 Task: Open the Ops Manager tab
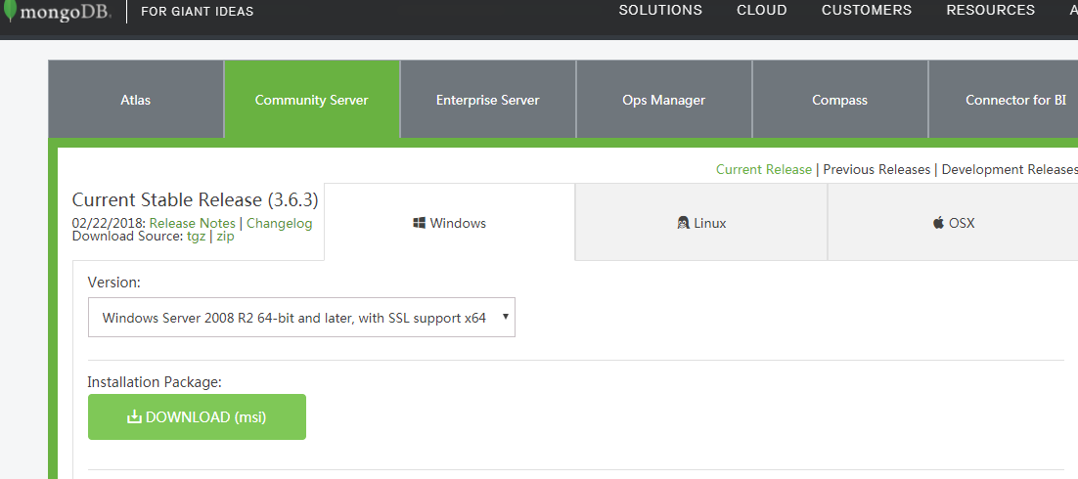click(663, 100)
